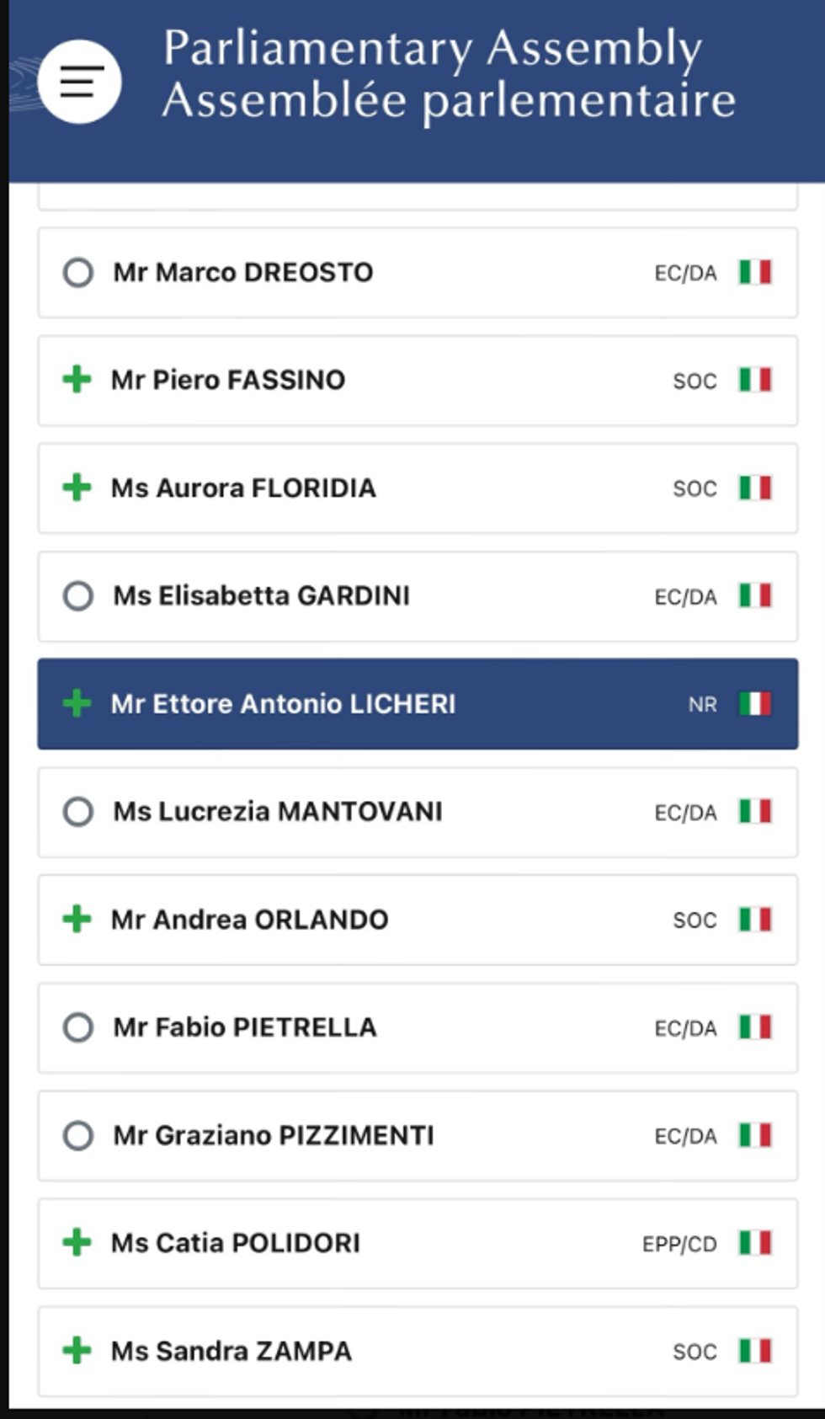Click SOC group label for Andrea ORLANDO
The width and height of the screenshot is (825, 1419).
(695, 920)
